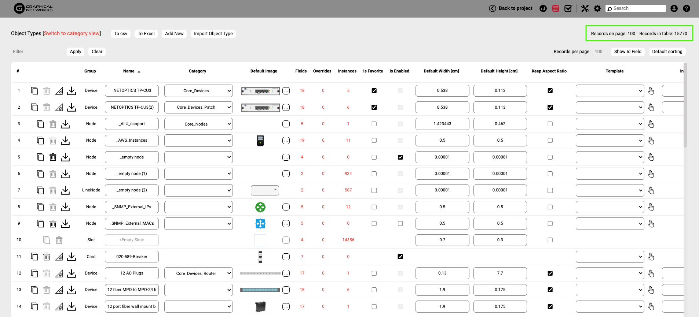
Task: Open the gear settings icon in header
Action: [x=597, y=8]
